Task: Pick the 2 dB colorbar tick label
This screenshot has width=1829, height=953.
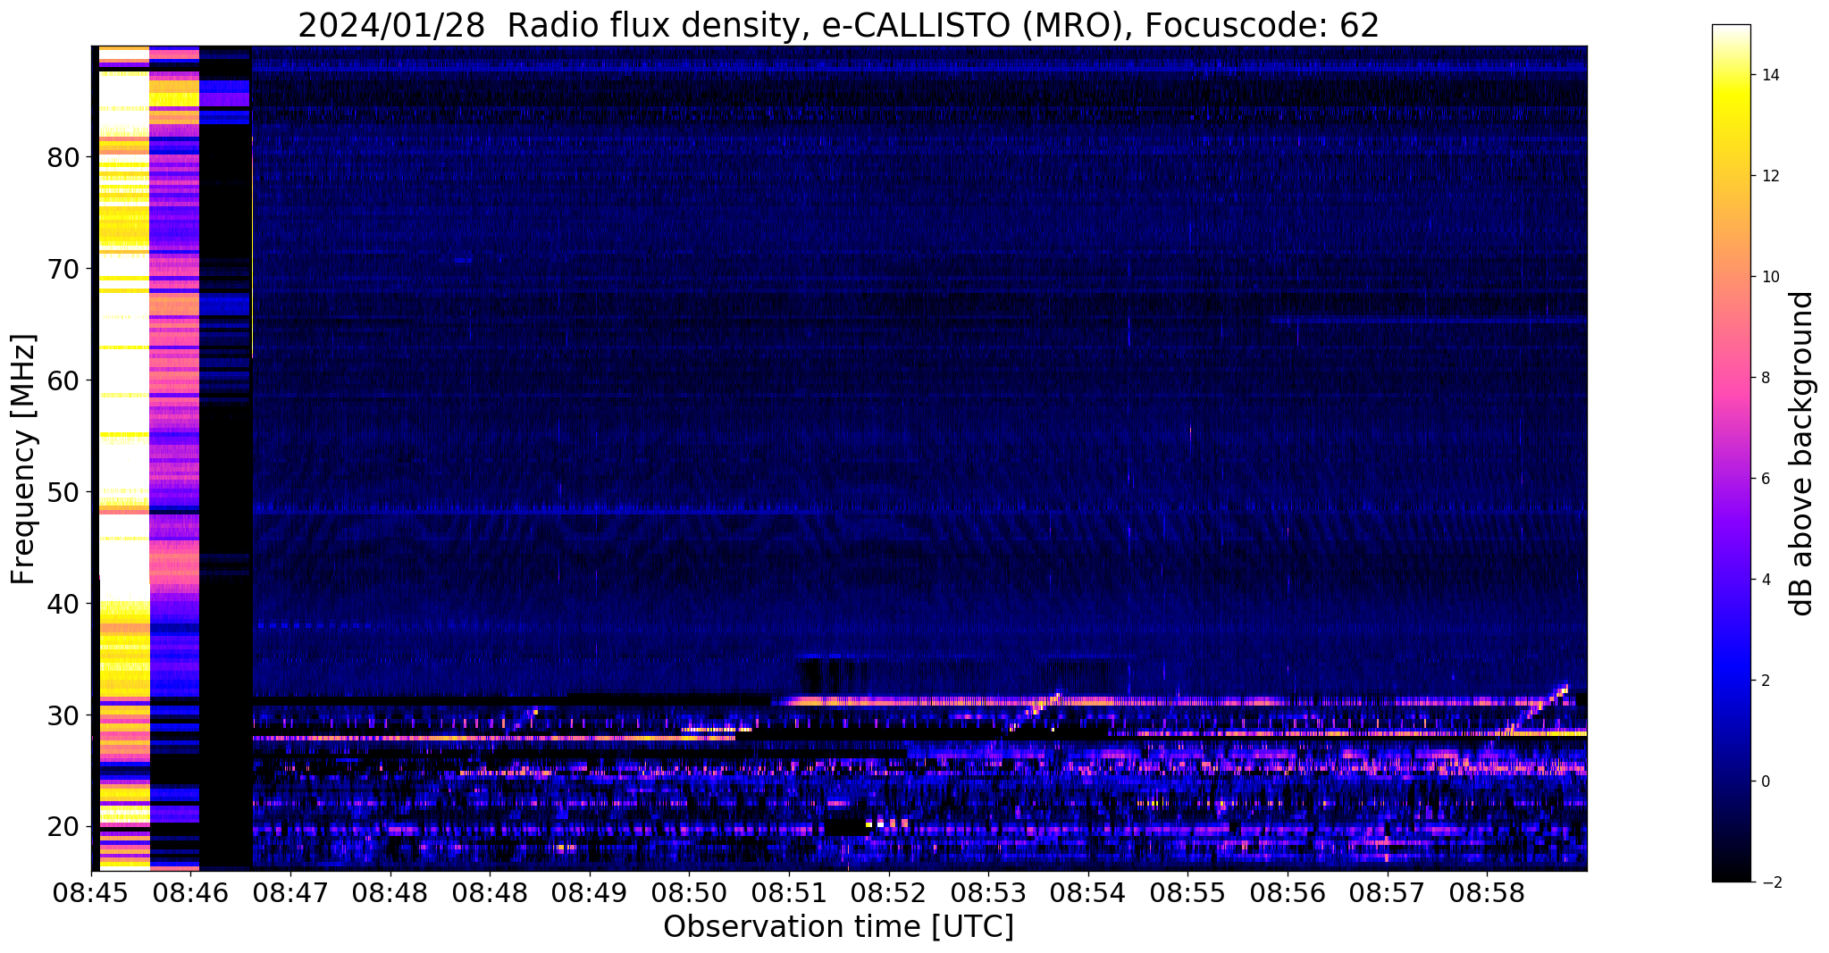Action: click(x=1765, y=681)
